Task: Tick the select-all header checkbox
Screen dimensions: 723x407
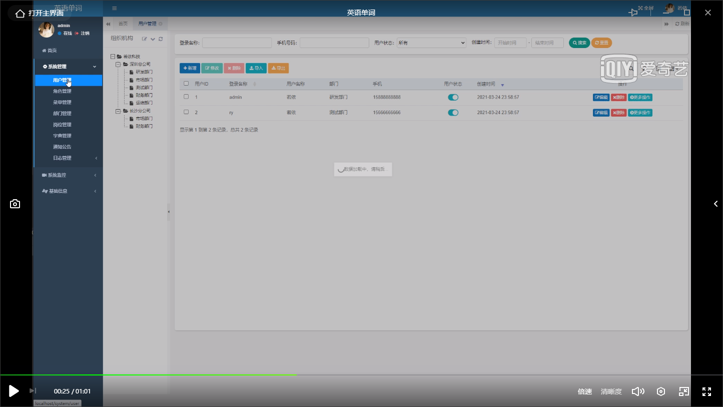Action: 186,84
